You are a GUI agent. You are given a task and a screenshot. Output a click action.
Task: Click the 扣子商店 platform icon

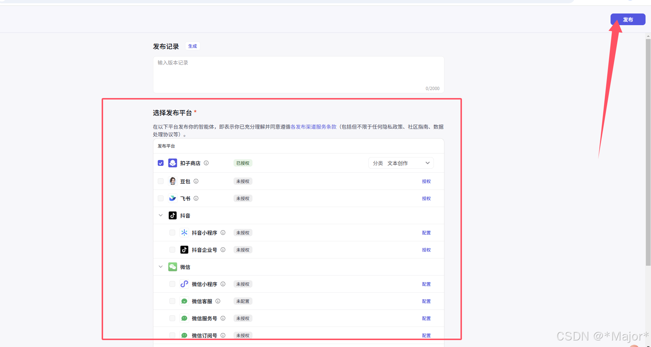click(x=173, y=163)
